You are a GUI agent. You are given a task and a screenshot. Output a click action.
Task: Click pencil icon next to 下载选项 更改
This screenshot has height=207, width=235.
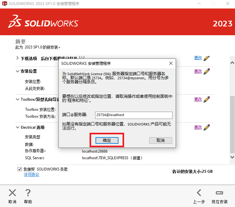coord(206,58)
